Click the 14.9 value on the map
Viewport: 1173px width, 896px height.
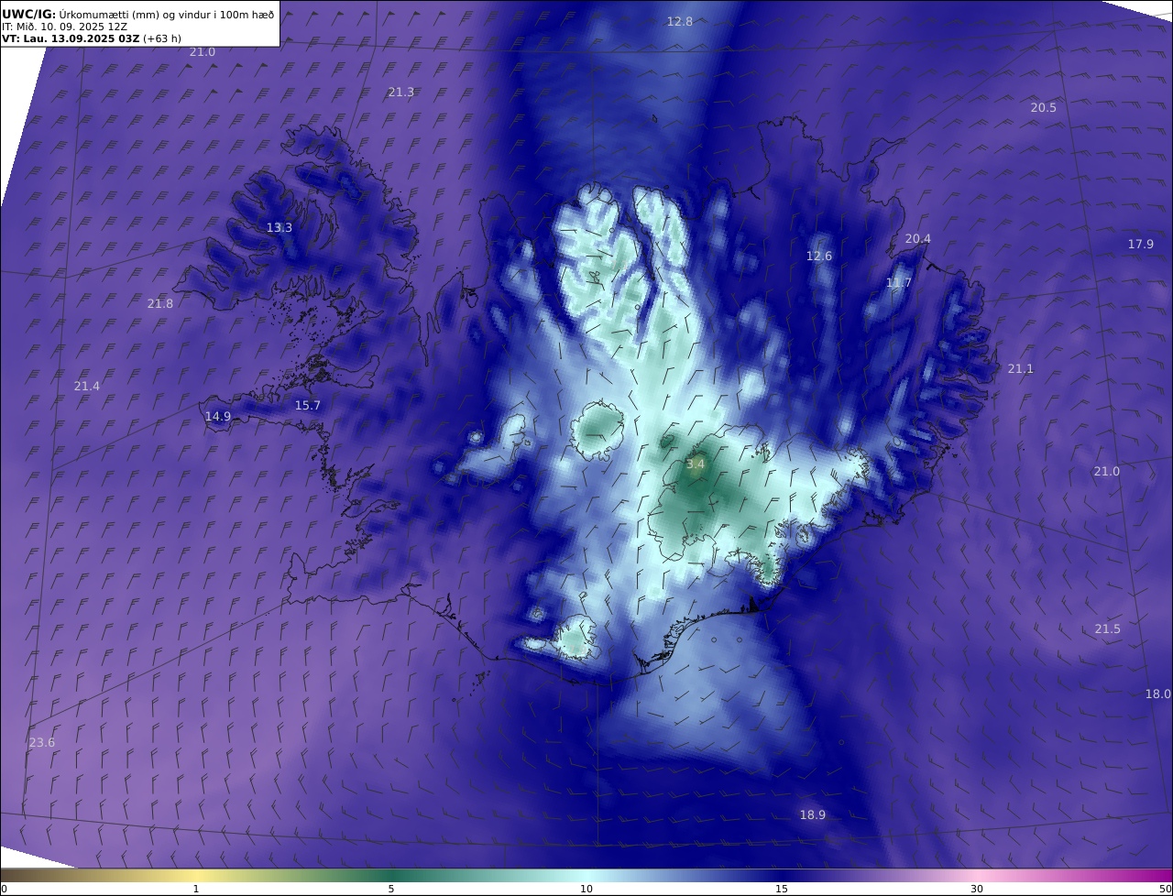pyautogui.click(x=218, y=416)
